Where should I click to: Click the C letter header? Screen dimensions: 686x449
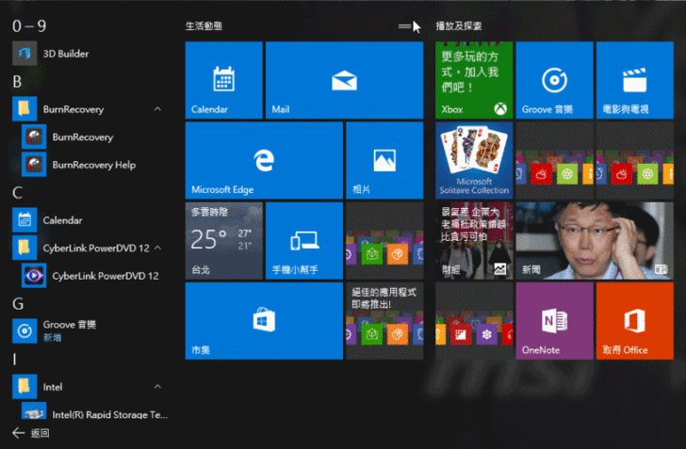(x=17, y=193)
